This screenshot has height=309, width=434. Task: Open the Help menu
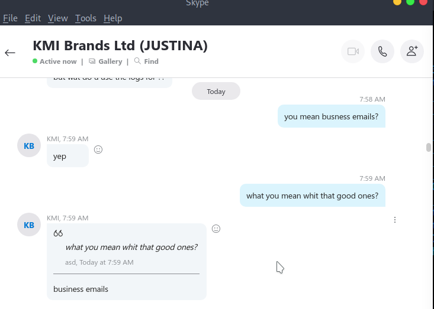[x=112, y=18]
